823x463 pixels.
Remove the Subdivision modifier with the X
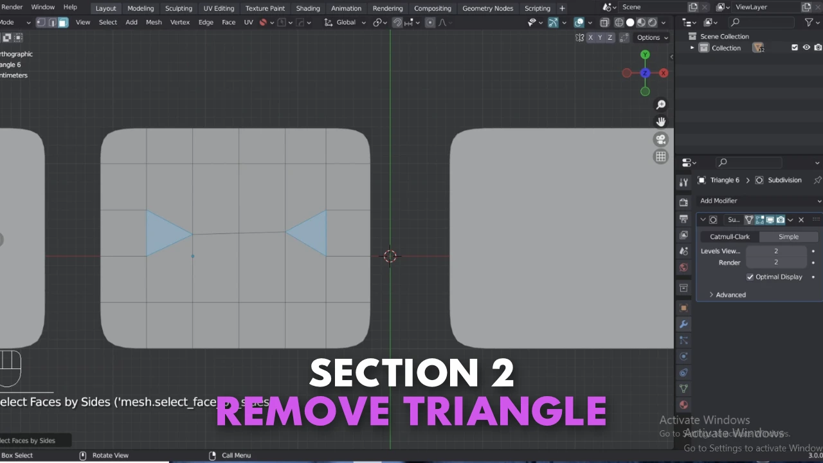(801, 219)
